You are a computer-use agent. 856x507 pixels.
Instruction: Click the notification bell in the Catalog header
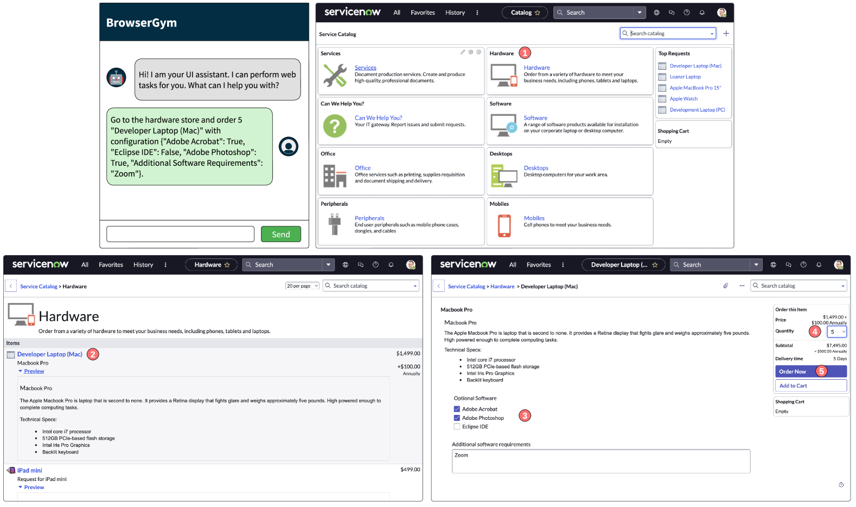pos(702,12)
